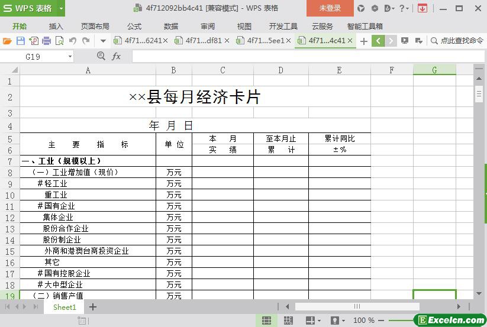This screenshot has height=327, width=487.
Task: Redo the last undone action
Action: pos(86,41)
